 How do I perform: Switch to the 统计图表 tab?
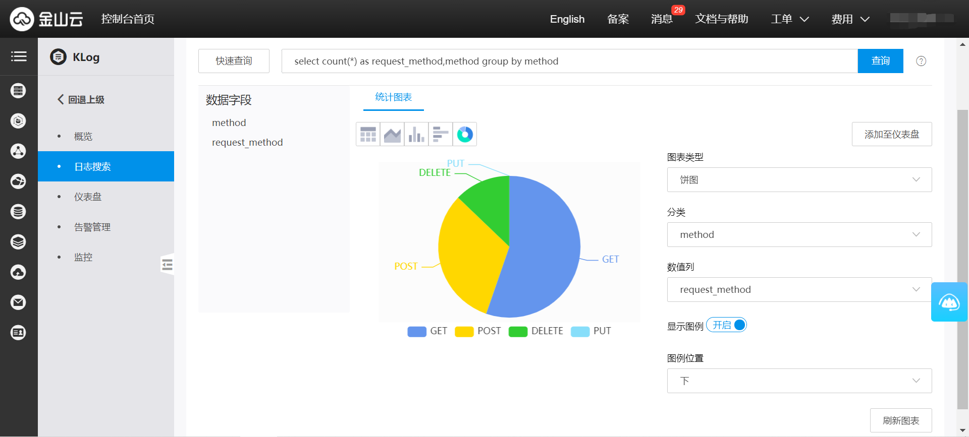(x=393, y=97)
